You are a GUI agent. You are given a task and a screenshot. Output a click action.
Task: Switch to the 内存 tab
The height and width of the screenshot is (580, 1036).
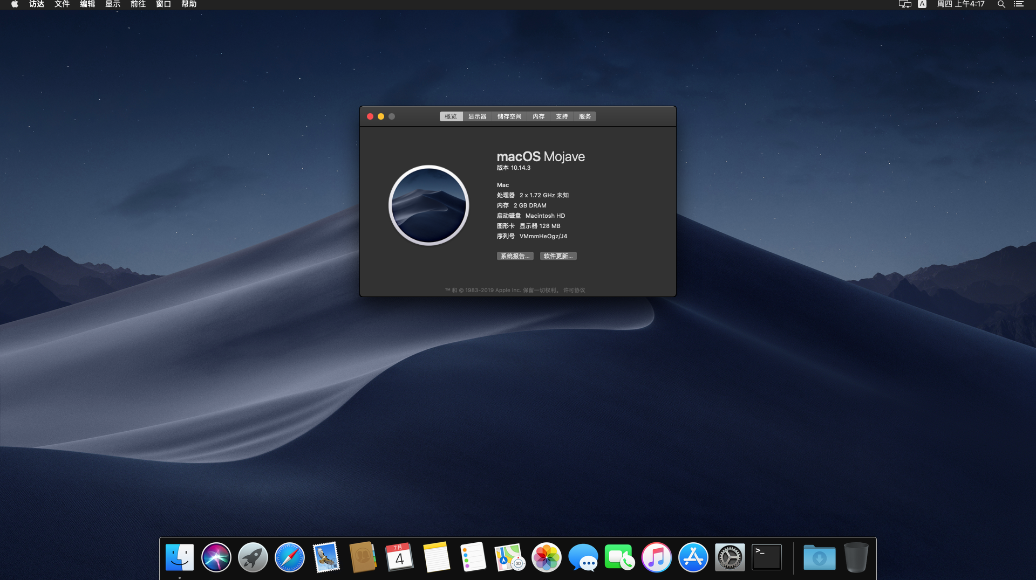click(539, 116)
